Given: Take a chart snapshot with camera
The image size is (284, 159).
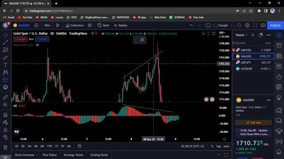Looking at the screenshot, I should (x=263, y=26).
